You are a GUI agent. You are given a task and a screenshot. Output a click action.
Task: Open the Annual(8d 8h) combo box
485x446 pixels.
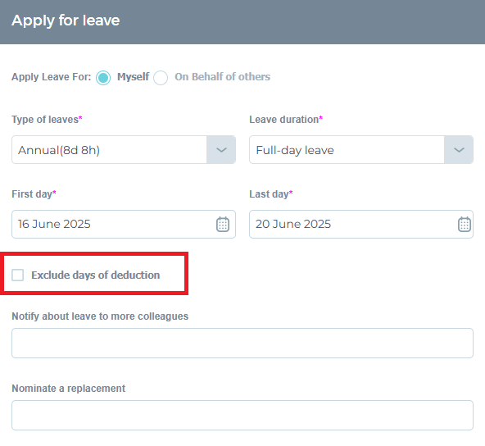[124, 150]
